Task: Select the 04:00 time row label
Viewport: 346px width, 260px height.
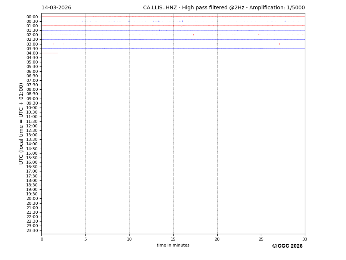Action: pyautogui.click(x=32, y=53)
